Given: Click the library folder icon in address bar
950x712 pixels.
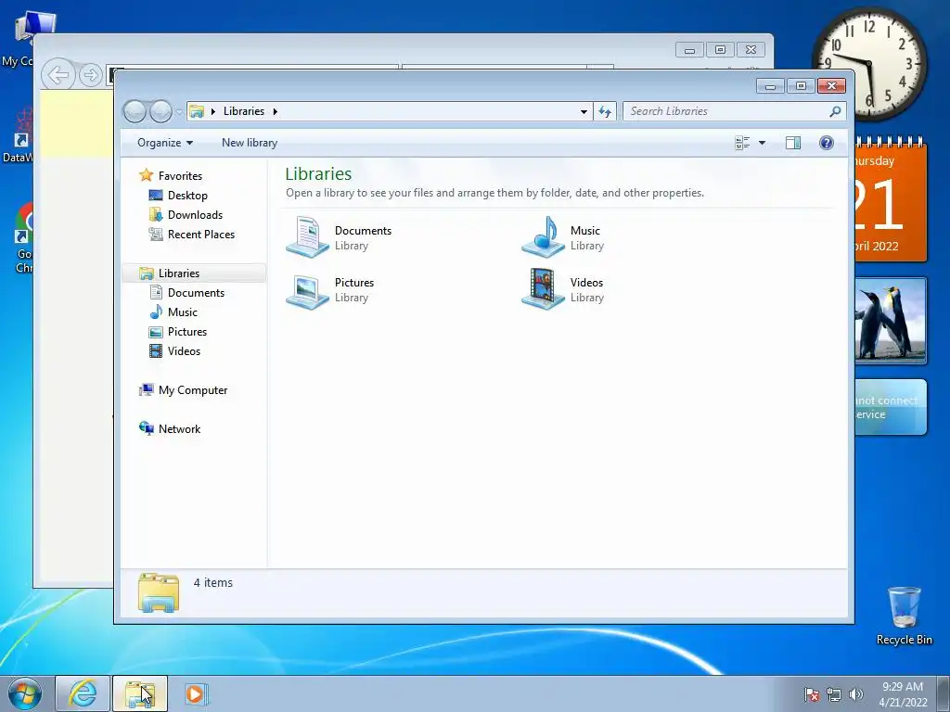Looking at the screenshot, I should tap(197, 111).
